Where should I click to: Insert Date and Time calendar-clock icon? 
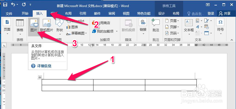(207, 27)
